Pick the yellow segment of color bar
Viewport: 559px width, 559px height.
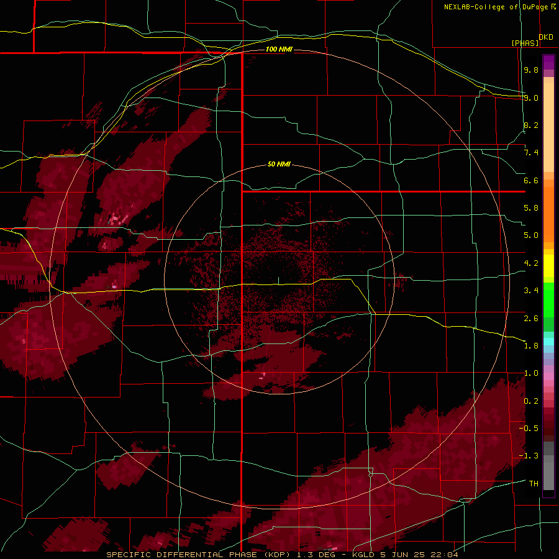[x=548, y=266]
